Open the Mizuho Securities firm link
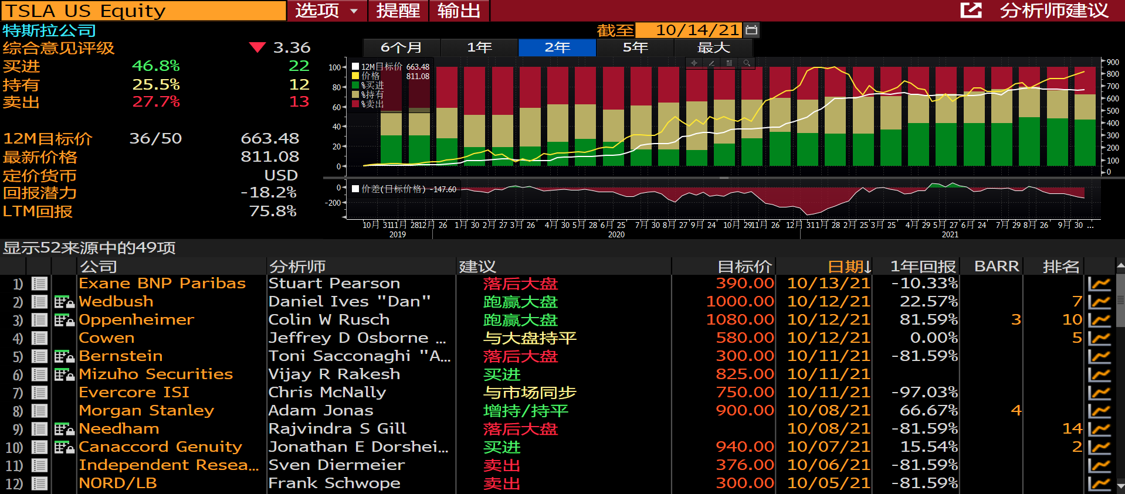 [156, 374]
